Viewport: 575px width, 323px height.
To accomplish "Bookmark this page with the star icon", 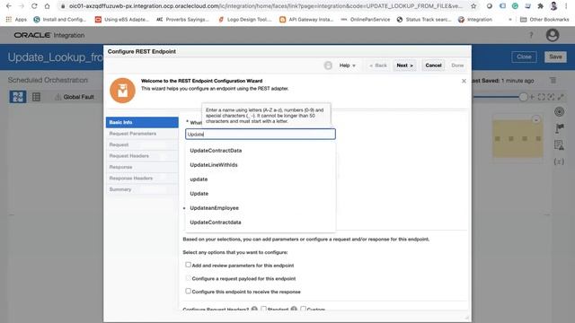I will [x=473, y=6].
